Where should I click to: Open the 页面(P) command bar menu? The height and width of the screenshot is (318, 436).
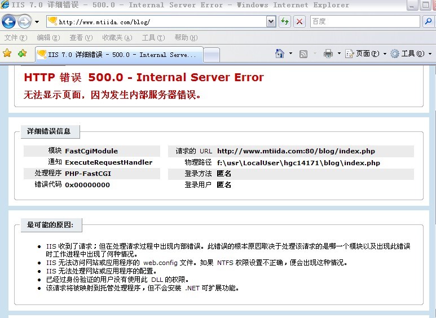click(365, 54)
